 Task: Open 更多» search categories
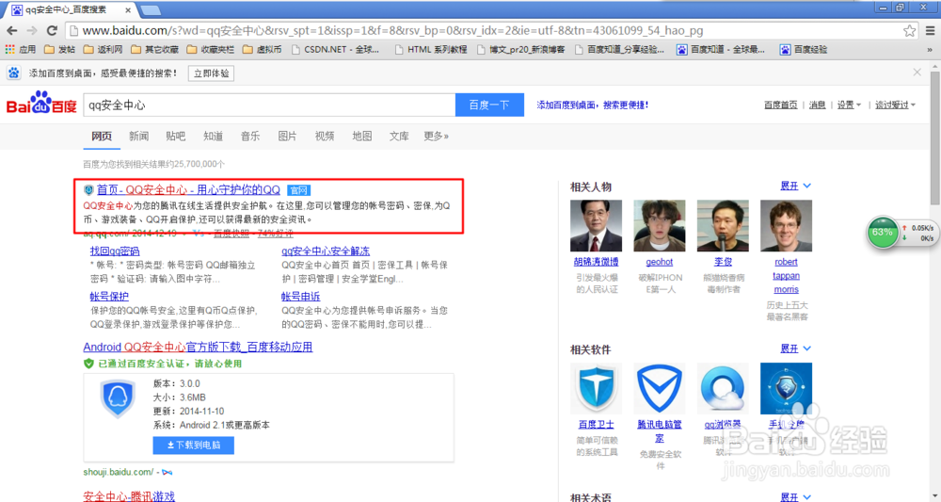tap(437, 137)
